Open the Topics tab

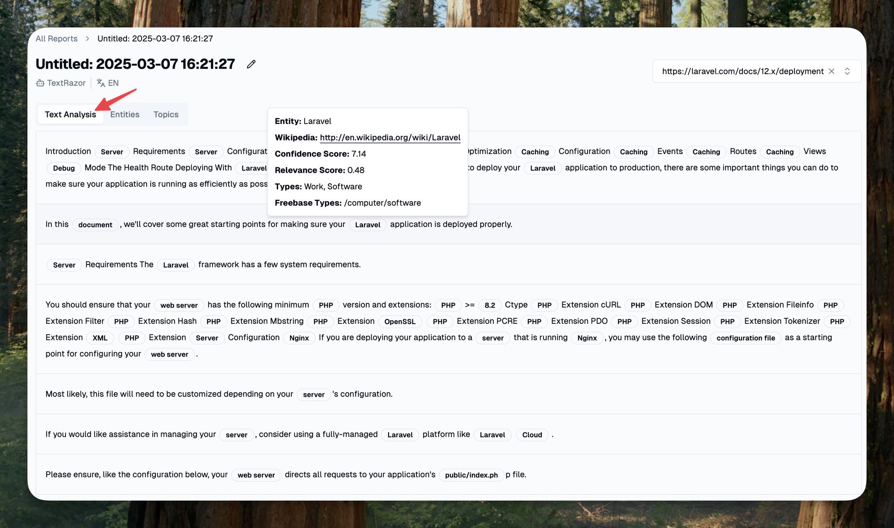pos(166,114)
